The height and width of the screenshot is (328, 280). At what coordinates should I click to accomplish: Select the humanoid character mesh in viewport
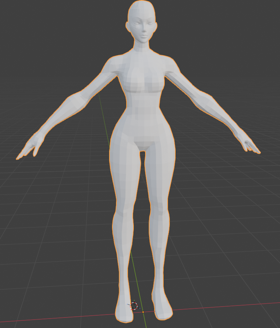(x=143, y=126)
